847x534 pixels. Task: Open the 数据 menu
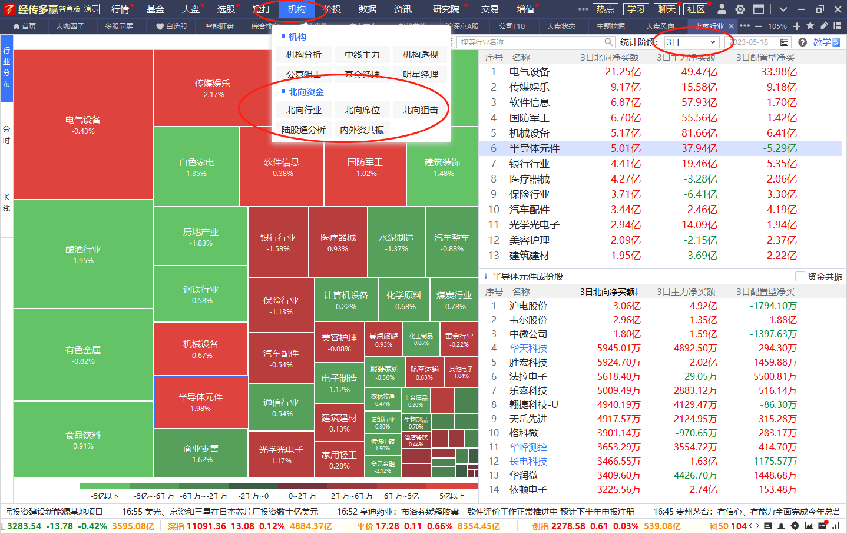point(368,9)
